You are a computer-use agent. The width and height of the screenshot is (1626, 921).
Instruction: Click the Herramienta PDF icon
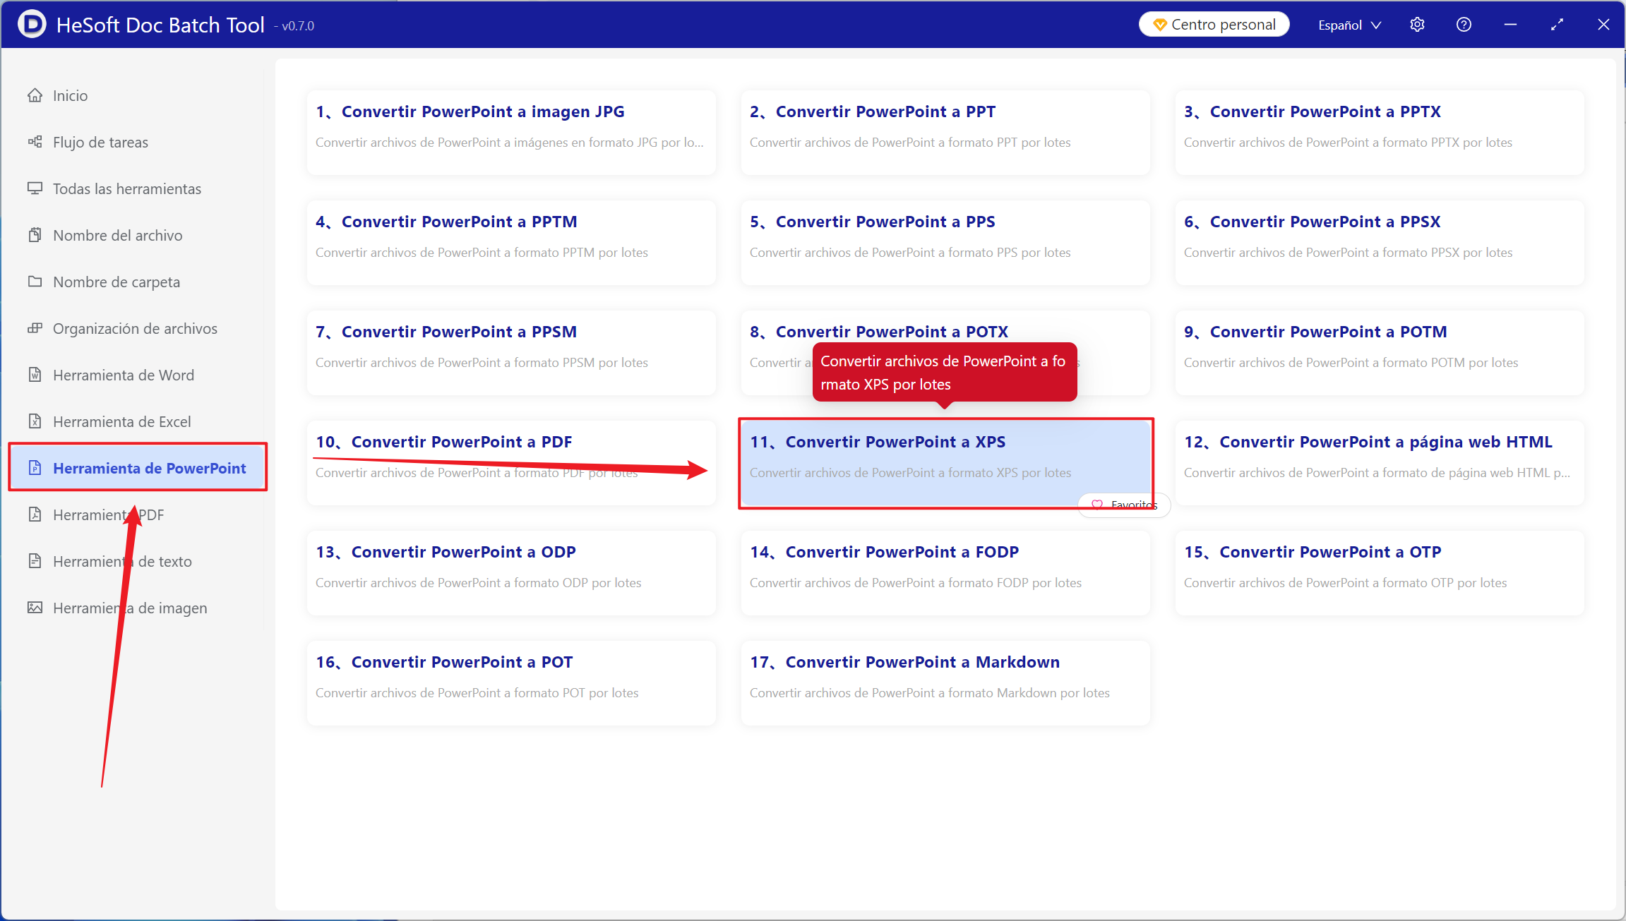tap(35, 514)
